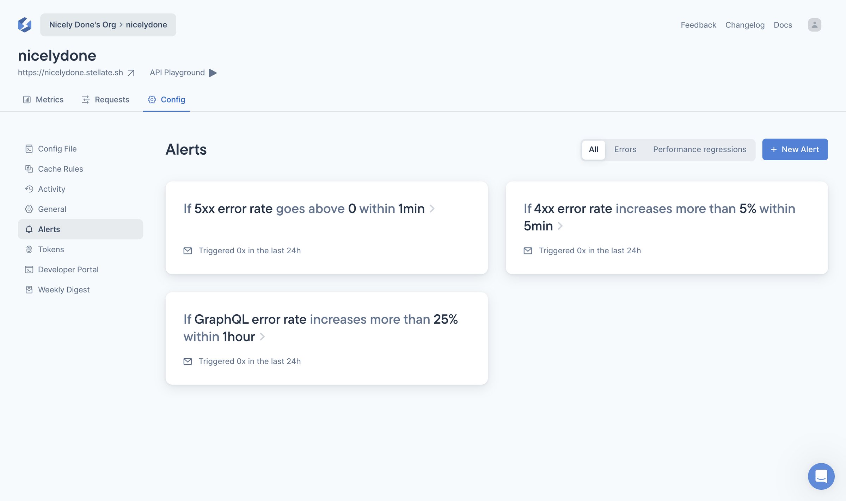Click the API Playground play icon
Viewport: 846px width, 501px height.
(x=213, y=73)
